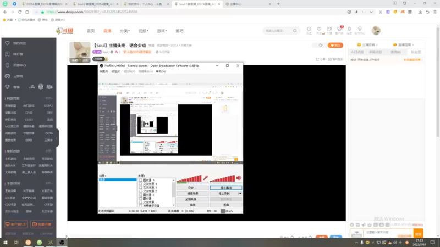Click the 退出 button in OBS
Image resolution: width=440 pixels, height=247 pixels.
coord(226,205)
